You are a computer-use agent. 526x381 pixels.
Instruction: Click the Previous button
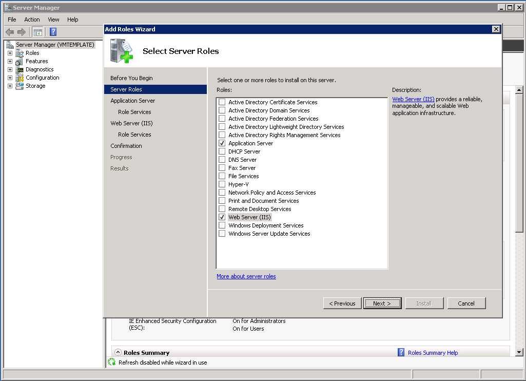[342, 303]
